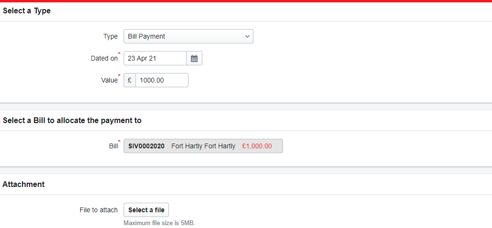The width and height of the screenshot is (492, 228).
Task: Open the calendar date picker icon
Action: pyautogui.click(x=194, y=58)
